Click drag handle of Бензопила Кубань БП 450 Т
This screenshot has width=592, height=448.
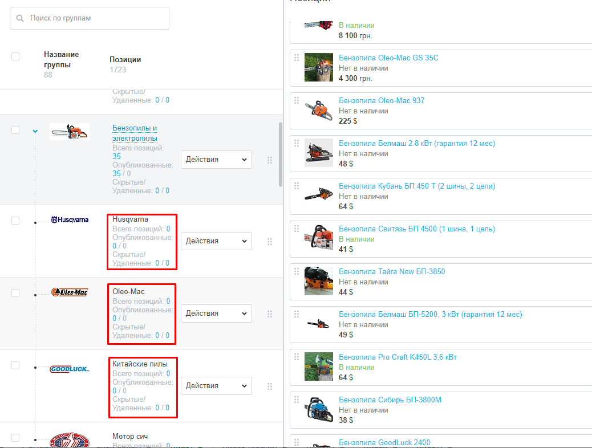pos(297,186)
